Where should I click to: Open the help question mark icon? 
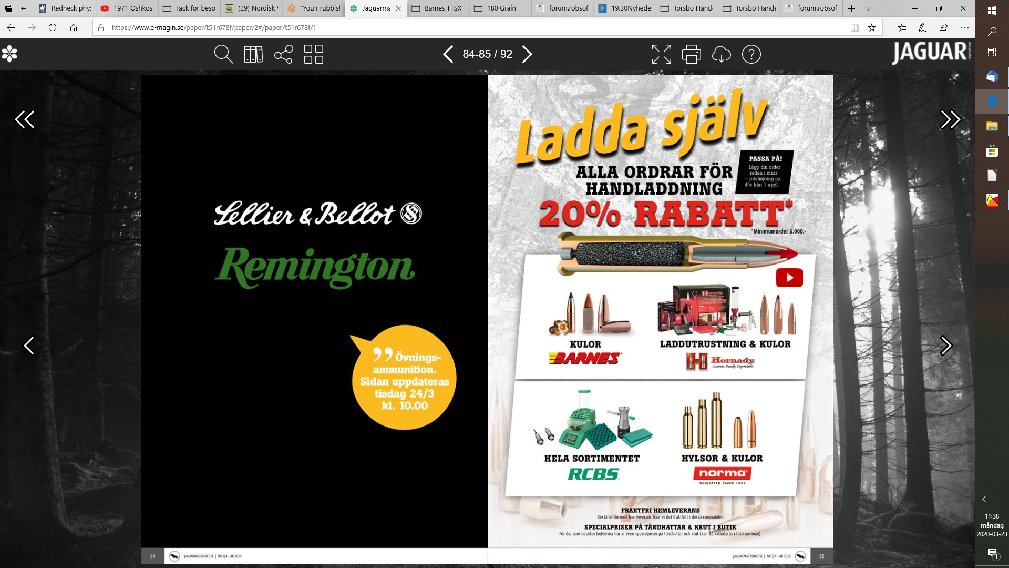click(751, 54)
